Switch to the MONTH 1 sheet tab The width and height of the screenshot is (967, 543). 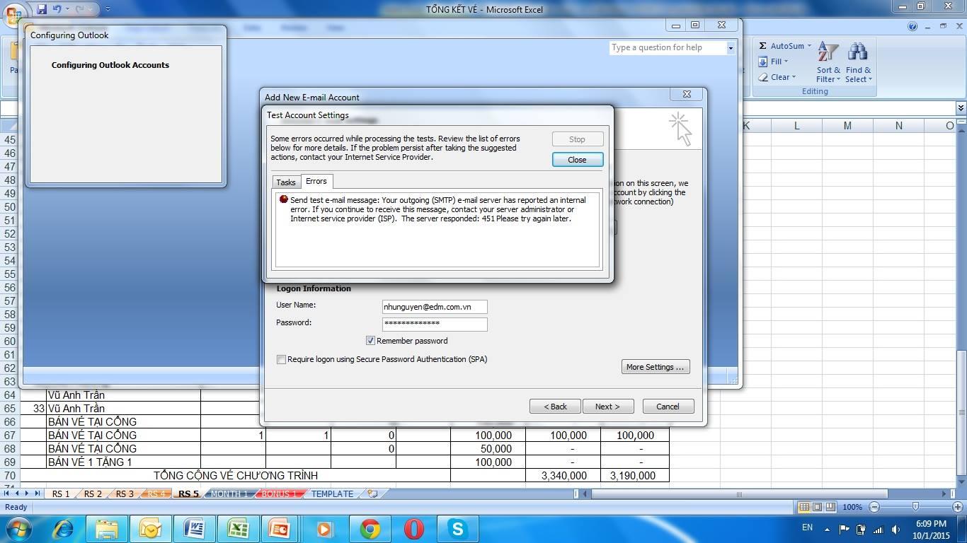(x=229, y=494)
